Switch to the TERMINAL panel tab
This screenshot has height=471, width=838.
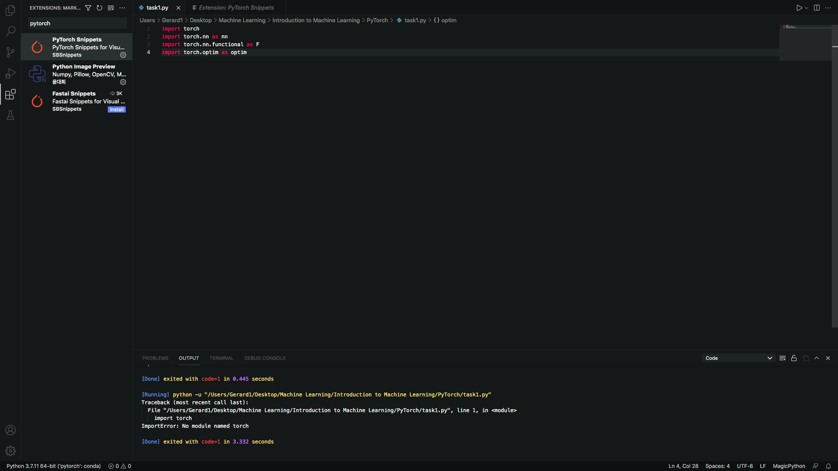(x=221, y=358)
